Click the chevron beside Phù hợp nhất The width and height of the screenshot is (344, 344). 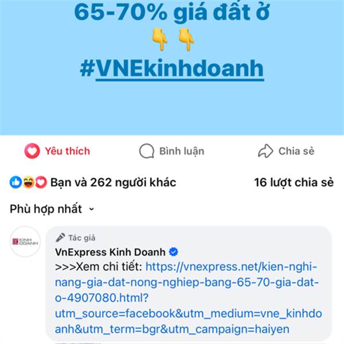pos(92,209)
